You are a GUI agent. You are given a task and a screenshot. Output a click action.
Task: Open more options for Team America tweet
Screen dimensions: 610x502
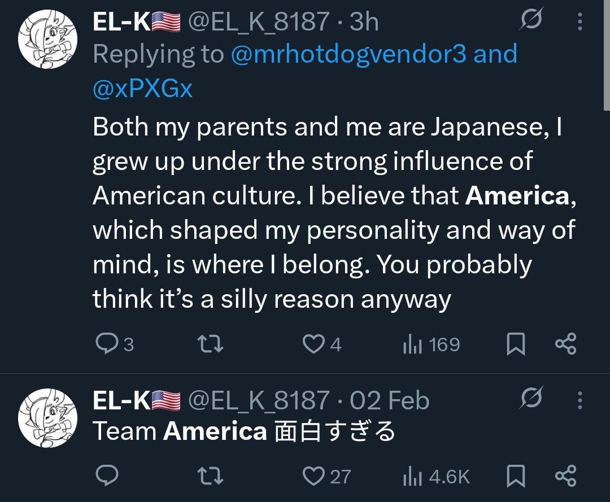pos(579,400)
